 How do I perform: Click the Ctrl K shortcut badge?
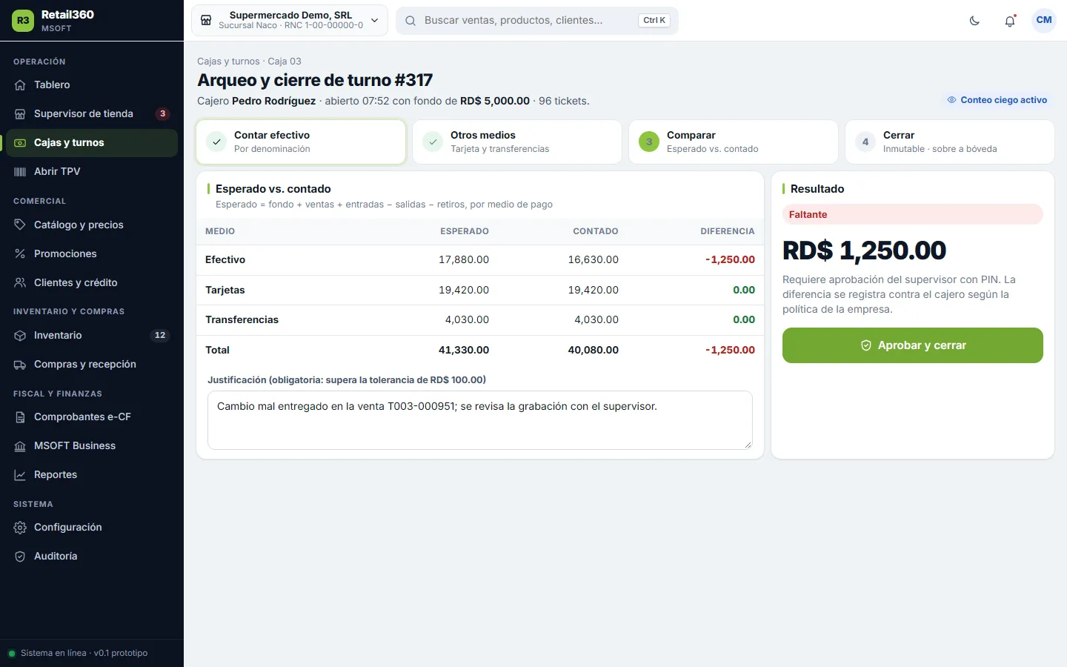point(654,21)
